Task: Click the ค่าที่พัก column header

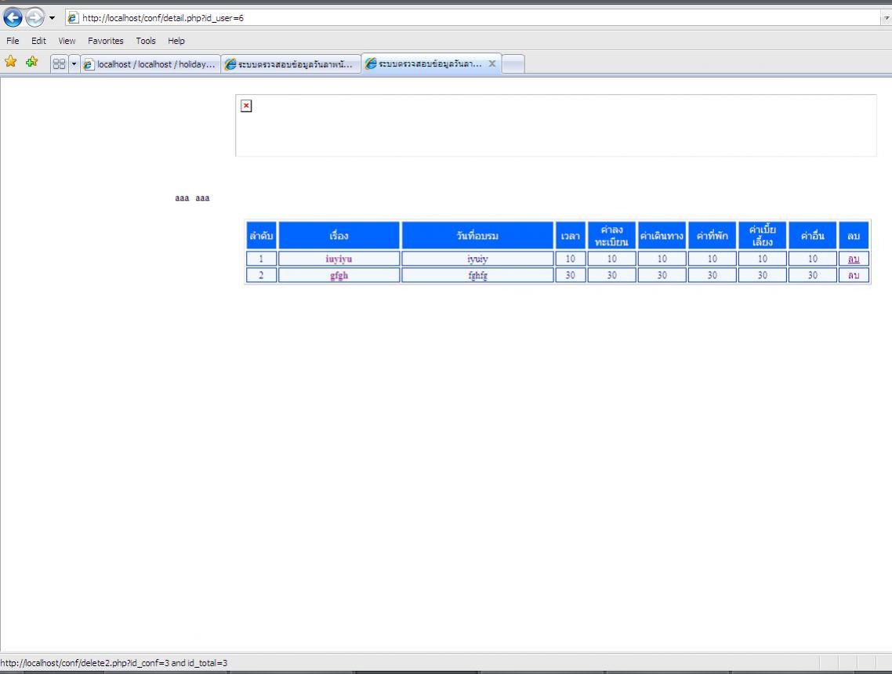Action: tap(712, 235)
